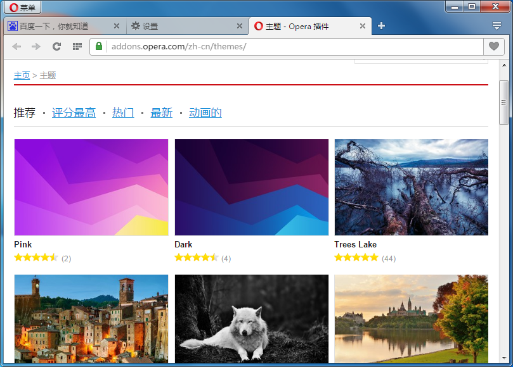Open the Dark theme thumbnail
The image size is (513, 367).
coord(251,187)
